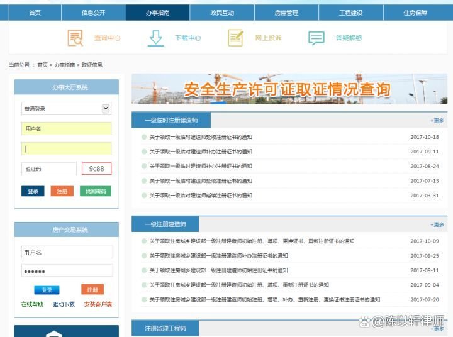453x337 pixels.
Task: Open the 房屋管理 navigation item
Action: coord(286,13)
